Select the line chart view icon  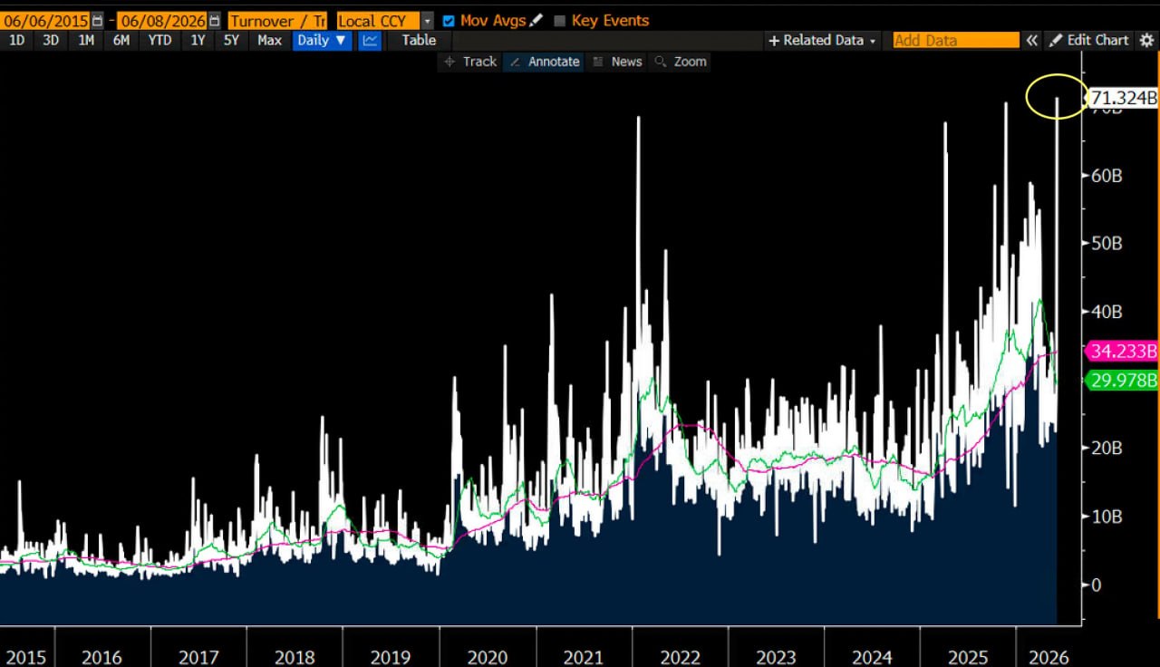370,40
